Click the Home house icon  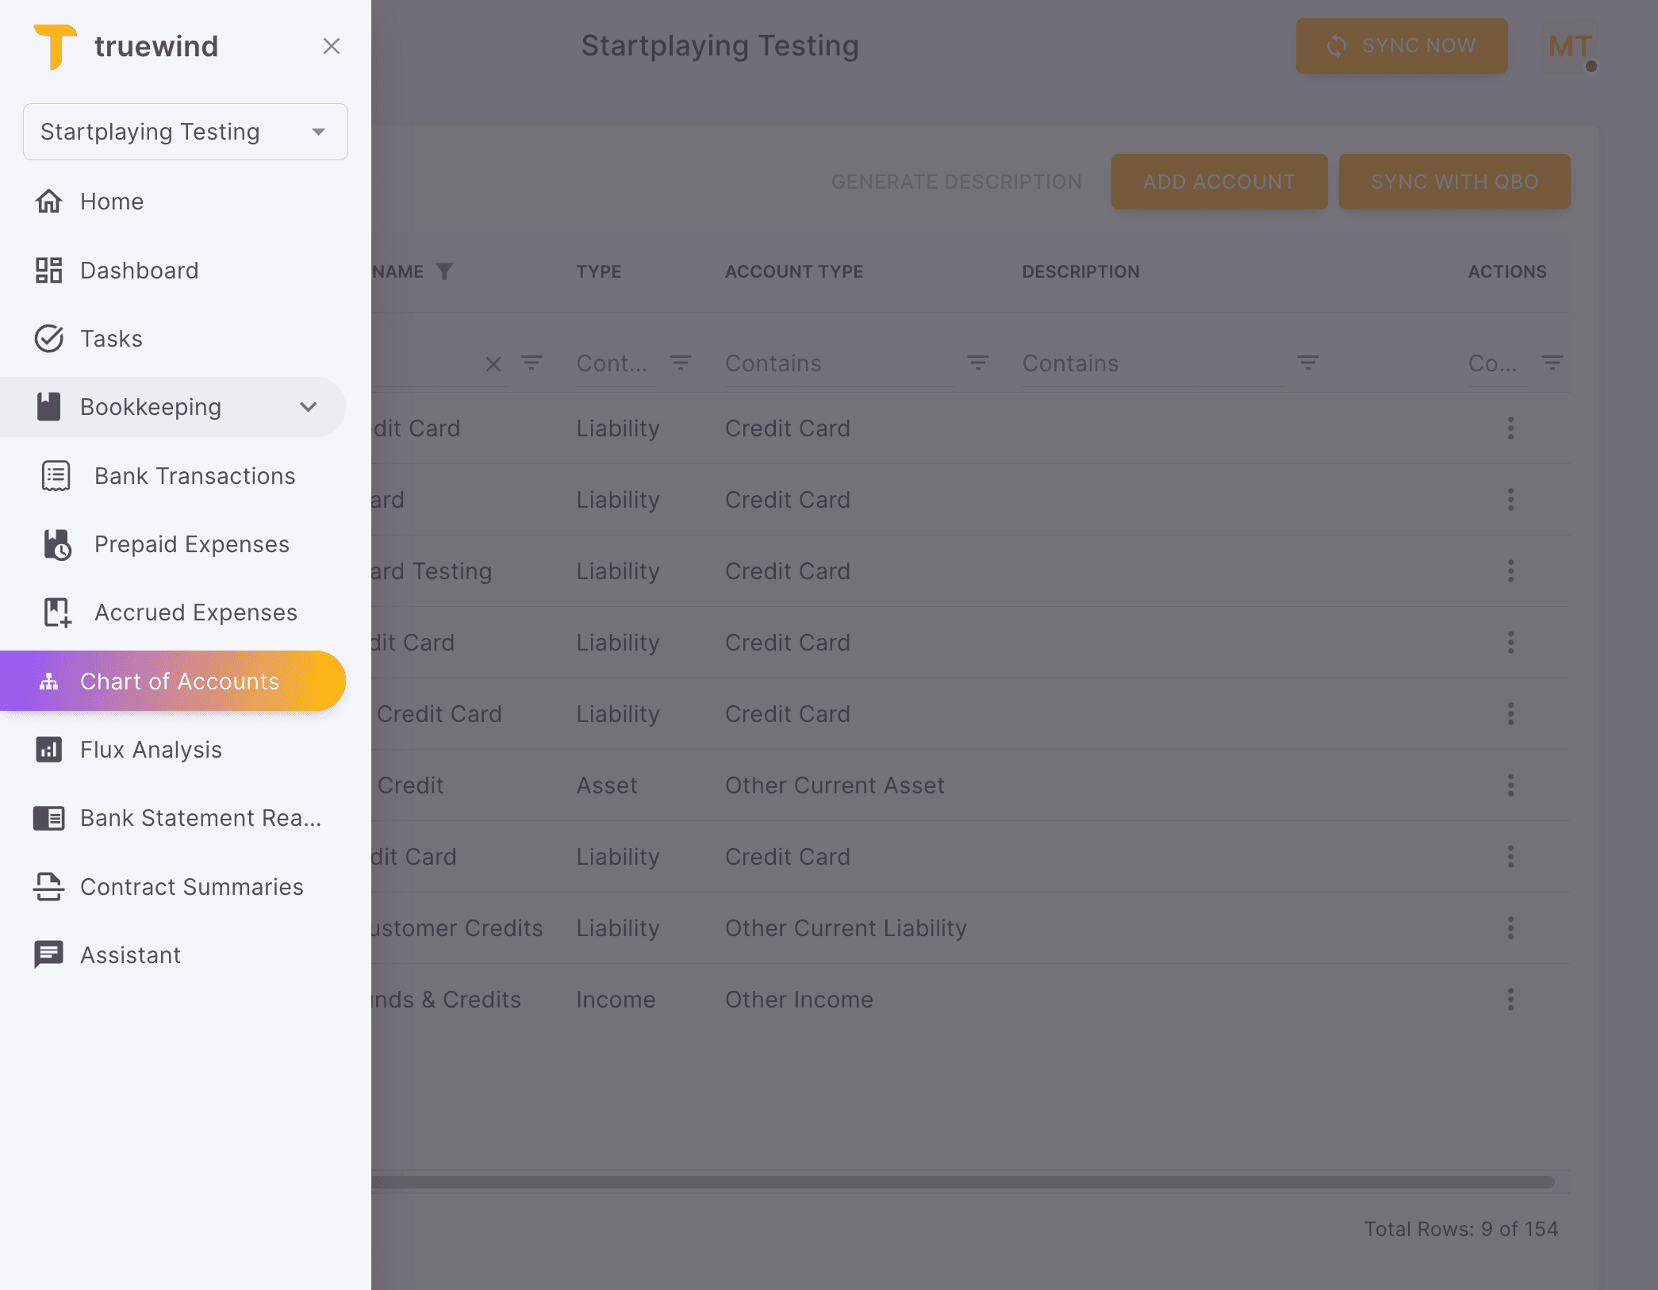pyautogui.click(x=48, y=202)
